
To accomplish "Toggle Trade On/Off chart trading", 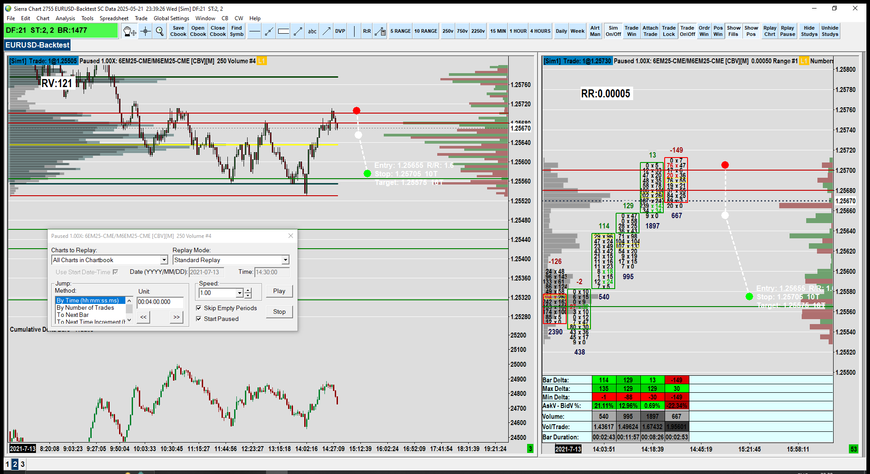I will [687, 31].
